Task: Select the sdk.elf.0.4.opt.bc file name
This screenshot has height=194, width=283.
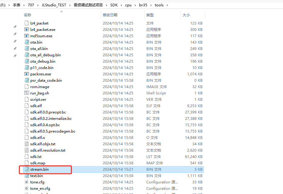Action: pos(45,125)
